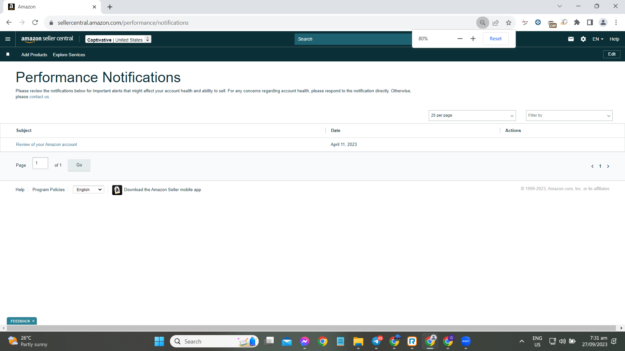The image size is (625, 351).
Task: Zoom in with plus button
Action: (x=473, y=39)
